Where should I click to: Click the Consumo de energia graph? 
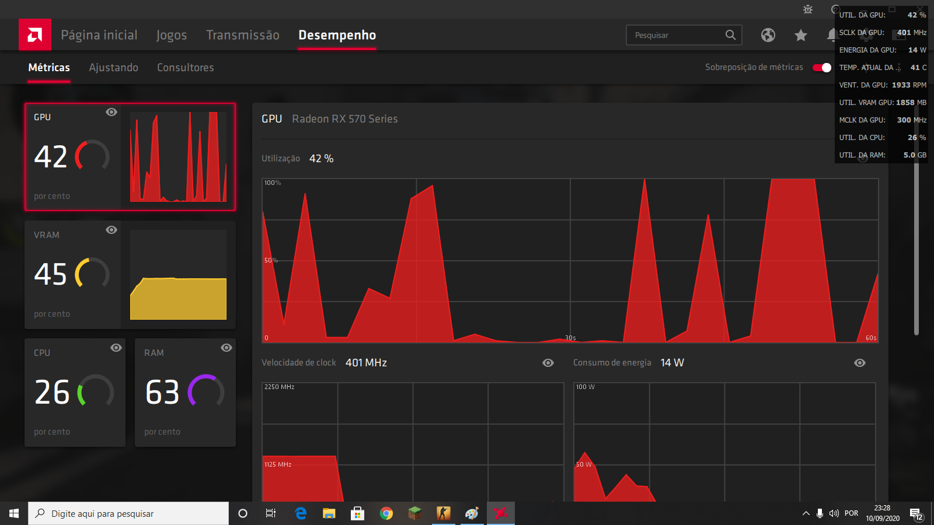(724, 442)
